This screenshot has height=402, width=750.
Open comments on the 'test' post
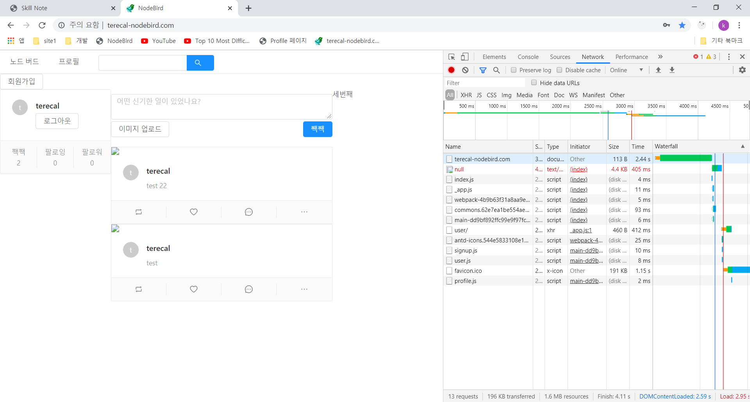pos(249,289)
